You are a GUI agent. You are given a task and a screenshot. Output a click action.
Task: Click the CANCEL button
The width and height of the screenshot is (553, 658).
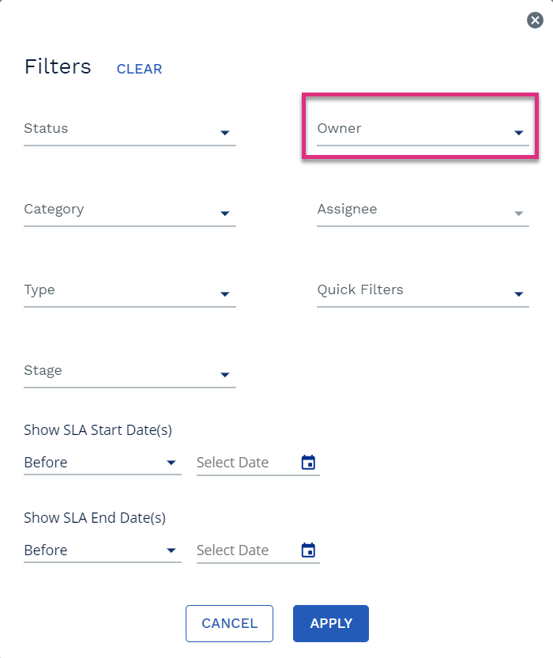pos(229,623)
